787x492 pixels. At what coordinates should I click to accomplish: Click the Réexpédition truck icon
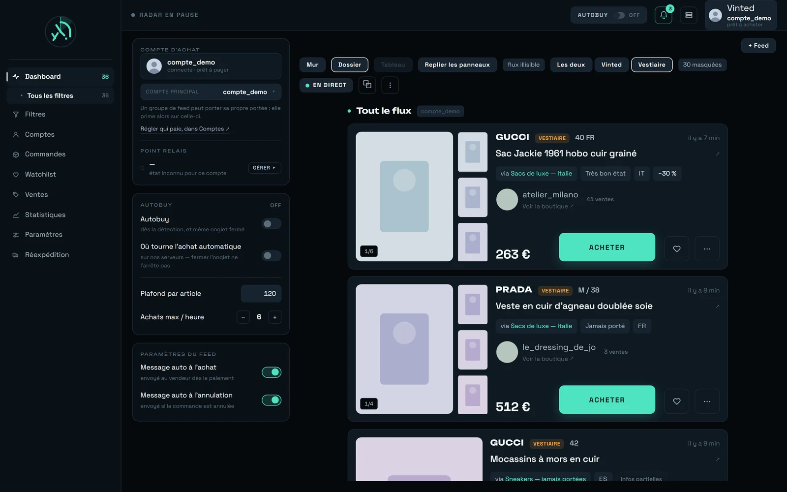coord(16,255)
